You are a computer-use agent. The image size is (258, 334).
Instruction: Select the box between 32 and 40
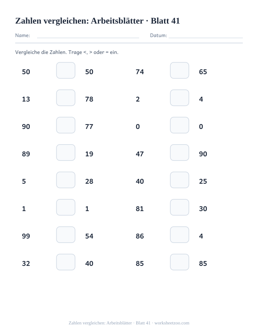[66, 262]
